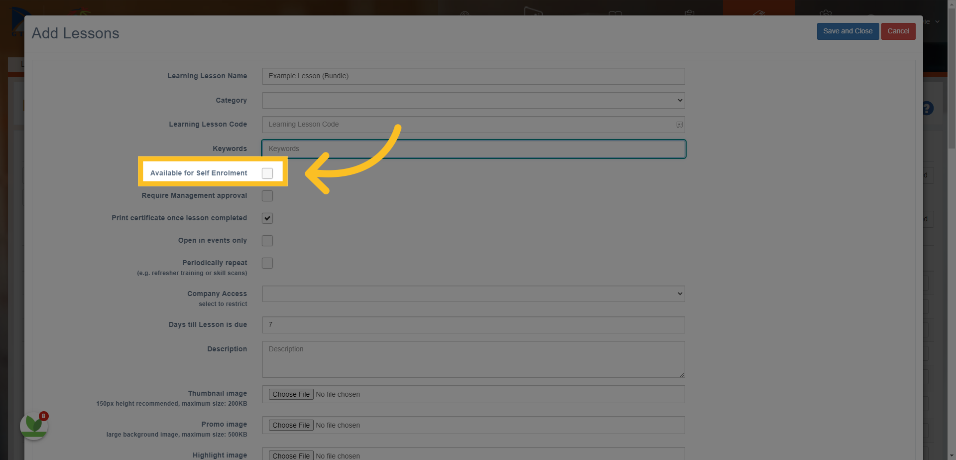Click the Save and Close button
The width and height of the screenshot is (956, 460).
point(848,31)
